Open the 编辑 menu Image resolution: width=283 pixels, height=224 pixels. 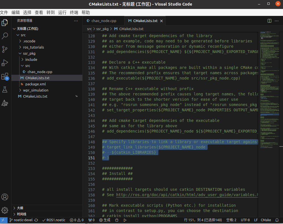[x=16, y=13]
